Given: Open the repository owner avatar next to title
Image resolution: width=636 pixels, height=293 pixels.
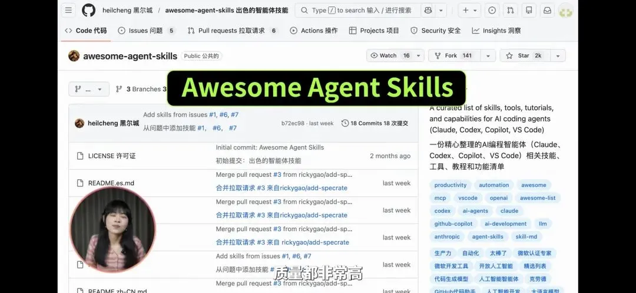Looking at the screenshot, I should [74, 55].
